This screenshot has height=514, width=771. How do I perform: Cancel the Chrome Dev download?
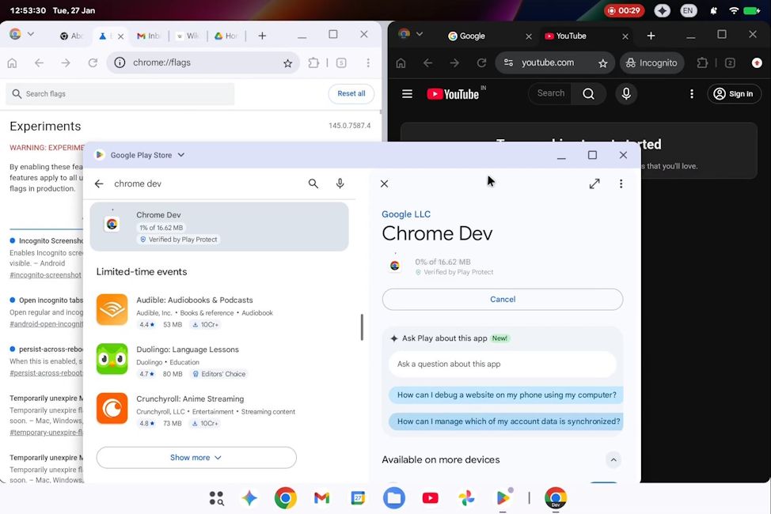(502, 299)
